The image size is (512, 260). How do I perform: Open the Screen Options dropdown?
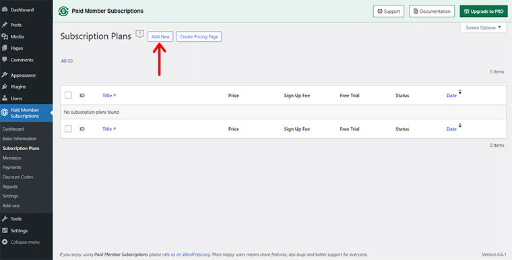point(483,28)
